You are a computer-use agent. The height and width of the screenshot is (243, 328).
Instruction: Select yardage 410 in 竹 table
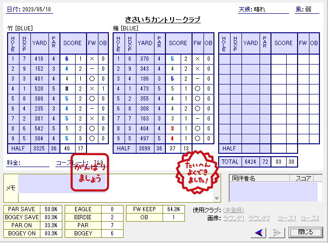[x=39, y=59]
